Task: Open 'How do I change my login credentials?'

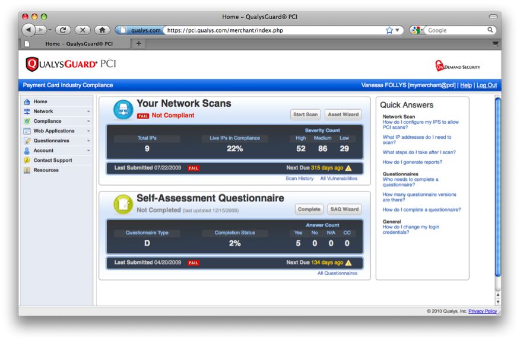Action: [411, 230]
